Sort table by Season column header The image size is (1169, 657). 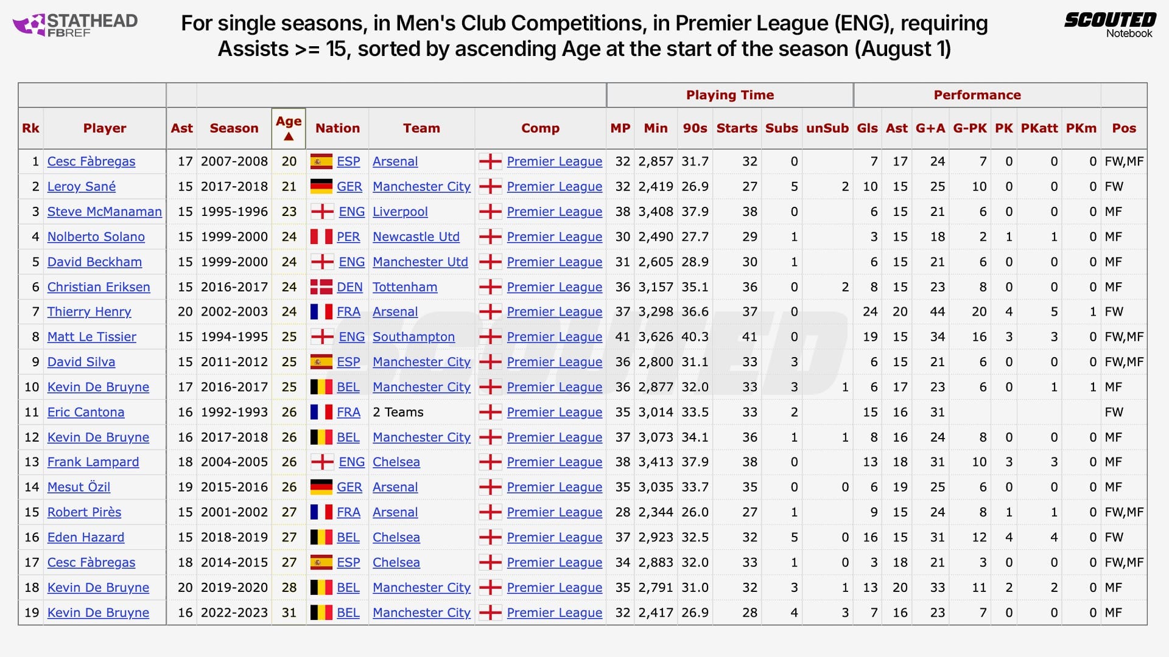tap(234, 128)
